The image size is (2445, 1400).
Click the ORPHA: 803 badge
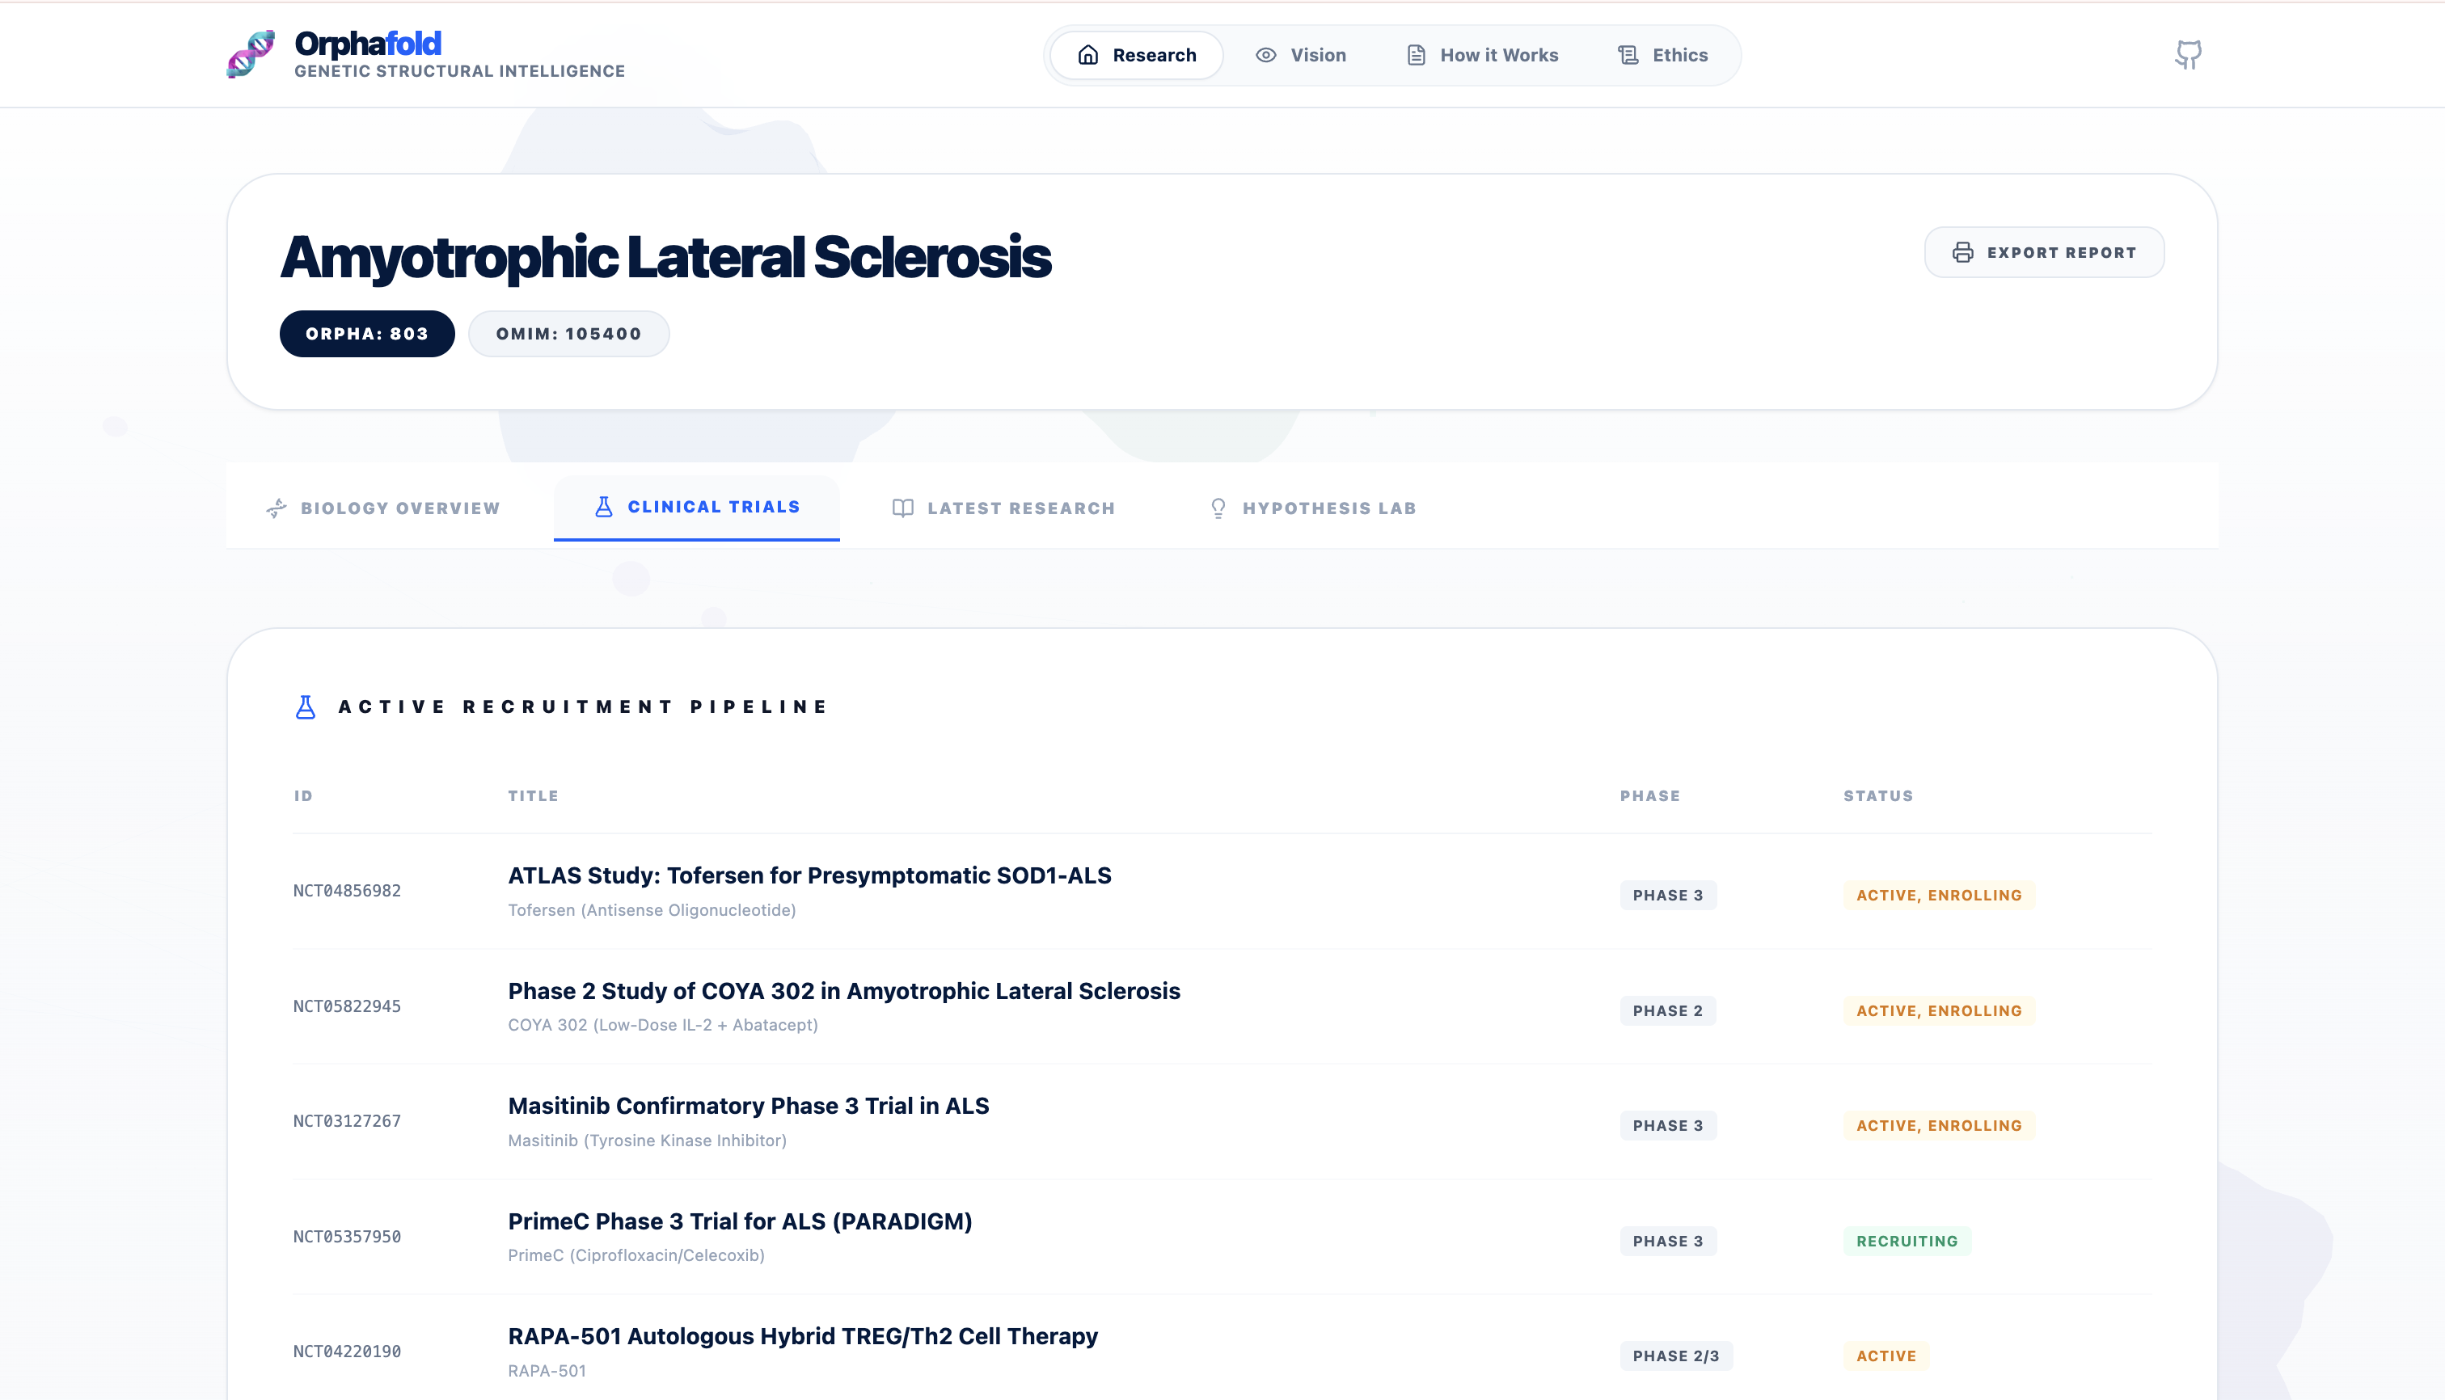tap(366, 334)
